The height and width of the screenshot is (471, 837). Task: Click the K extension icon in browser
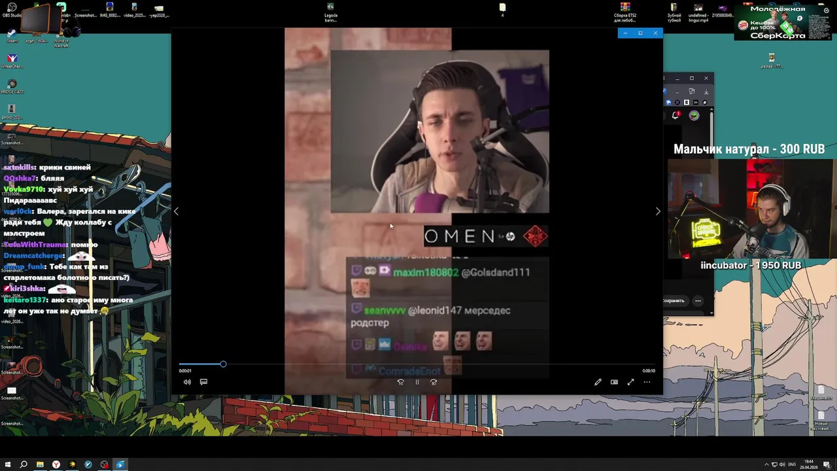click(x=687, y=103)
